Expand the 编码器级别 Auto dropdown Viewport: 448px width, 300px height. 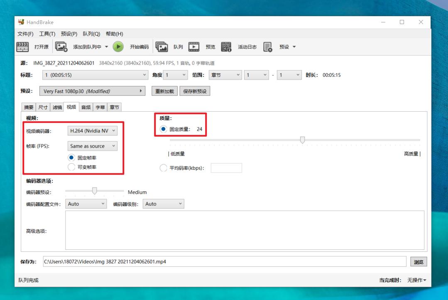[x=163, y=204]
